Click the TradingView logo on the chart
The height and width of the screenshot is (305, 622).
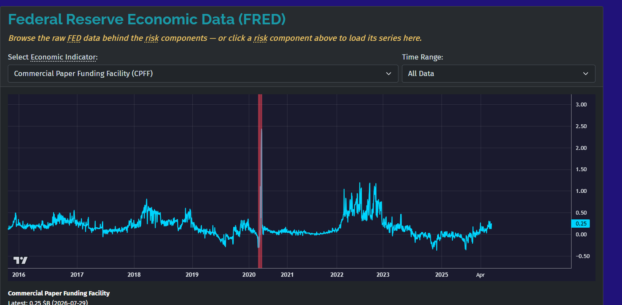[20, 261]
